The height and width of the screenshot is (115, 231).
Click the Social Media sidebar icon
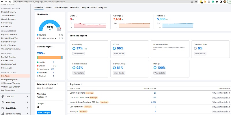(x=3, y=108)
